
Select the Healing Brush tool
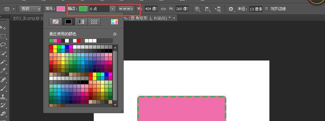[x=3, y=80]
